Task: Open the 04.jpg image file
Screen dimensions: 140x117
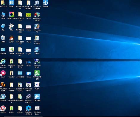Action: pyautogui.click(x=29, y=62)
